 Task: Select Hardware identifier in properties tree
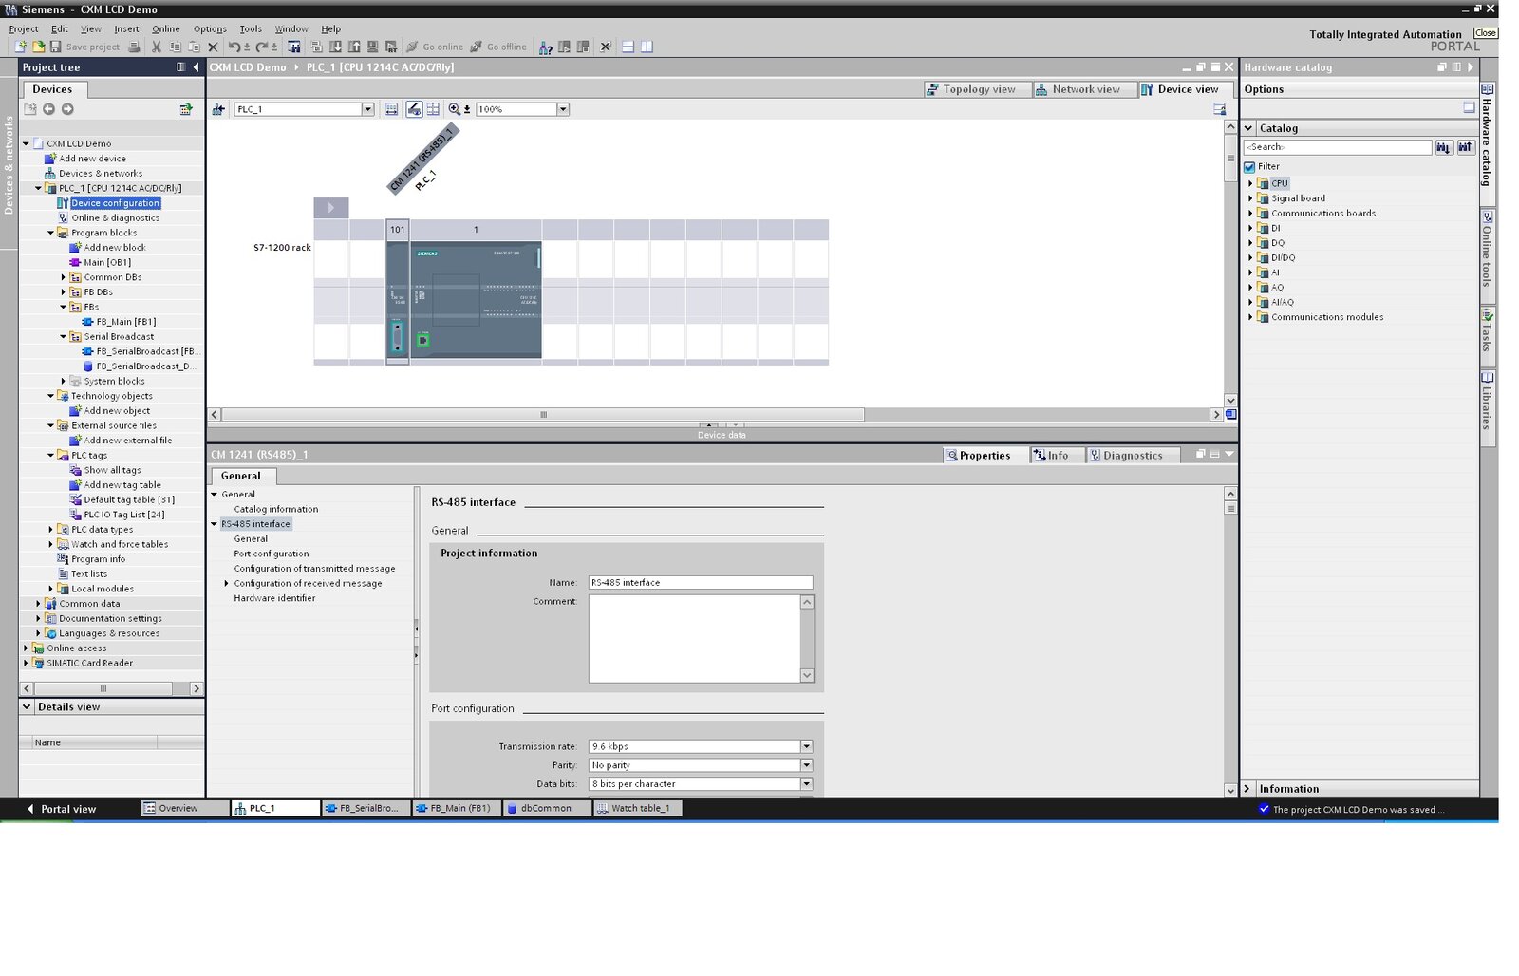[274, 599]
